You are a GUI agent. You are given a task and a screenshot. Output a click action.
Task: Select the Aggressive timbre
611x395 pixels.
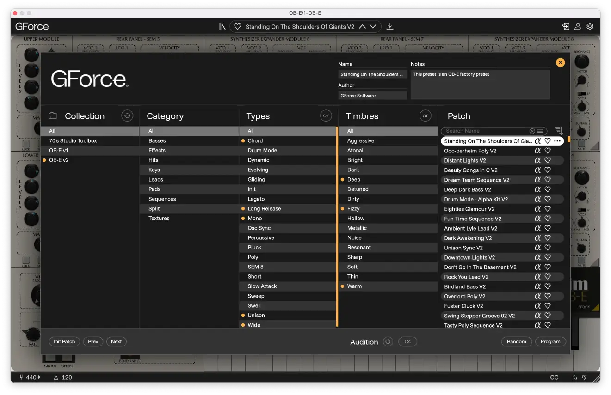click(388, 141)
